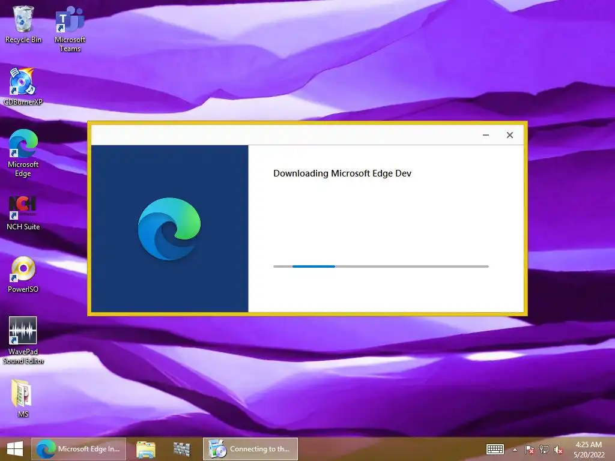
Task: Open the Windows Start button
Action: (x=15, y=449)
